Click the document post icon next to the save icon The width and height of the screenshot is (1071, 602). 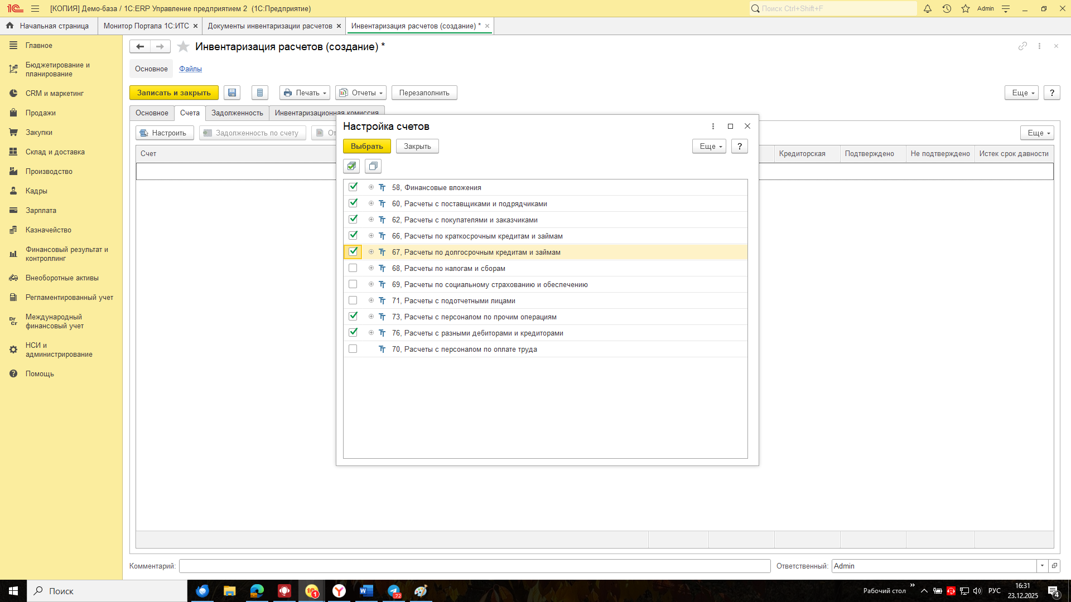260,93
